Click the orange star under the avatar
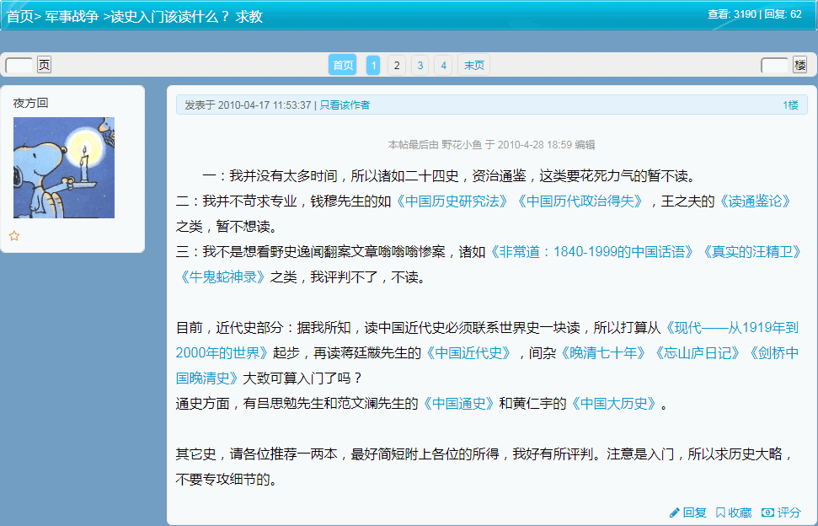The width and height of the screenshot is (818, 526). (14, 236)
